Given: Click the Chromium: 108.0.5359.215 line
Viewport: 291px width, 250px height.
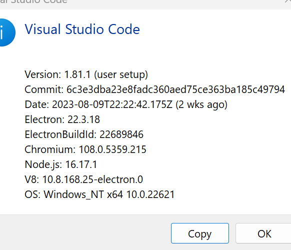Looking at the screenshot, I should 85,149.
